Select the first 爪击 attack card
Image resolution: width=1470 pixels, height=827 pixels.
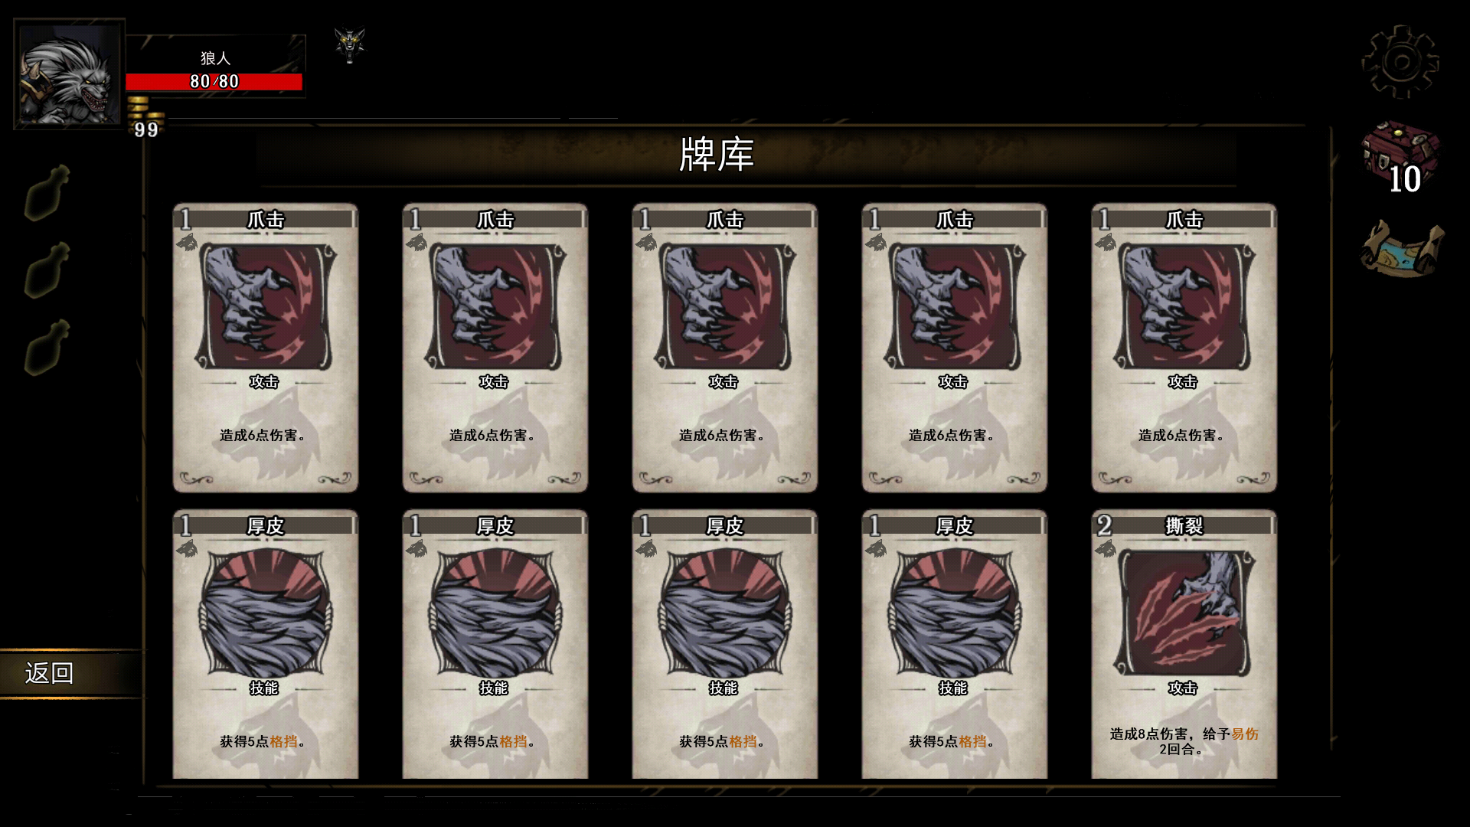[x=266, y=348]
